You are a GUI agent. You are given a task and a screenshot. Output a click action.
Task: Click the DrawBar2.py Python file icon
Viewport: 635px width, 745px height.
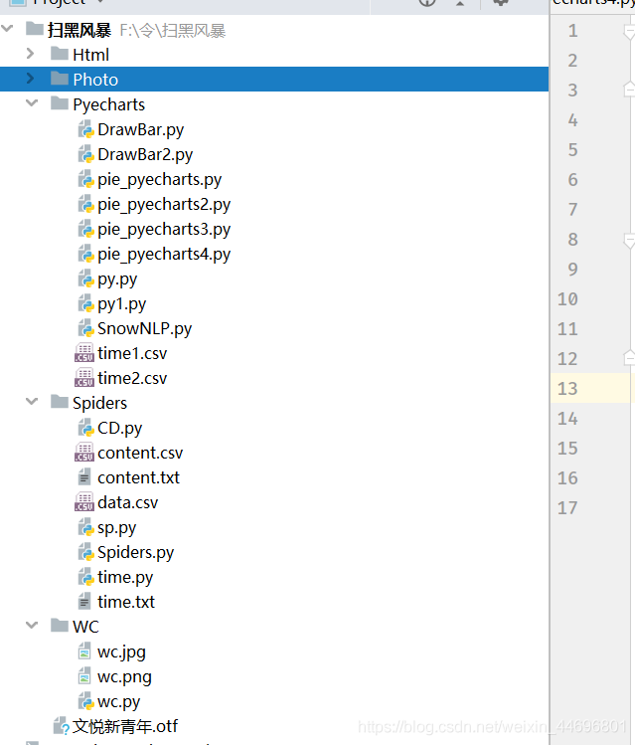85,154
